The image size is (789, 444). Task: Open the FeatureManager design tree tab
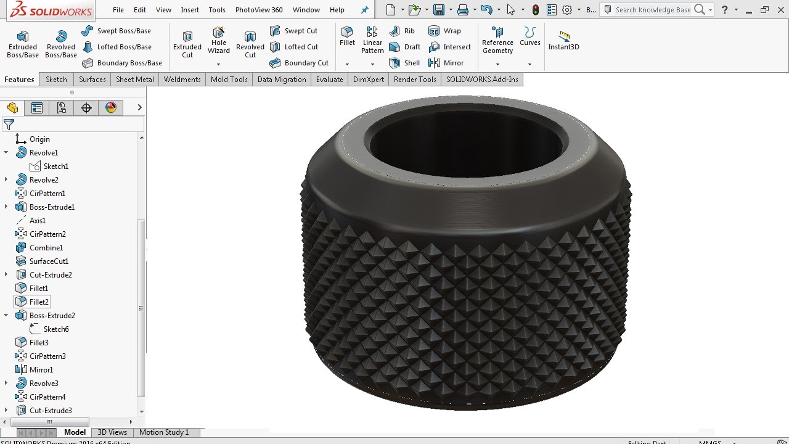pyautogui.click(x=12, y=108)
